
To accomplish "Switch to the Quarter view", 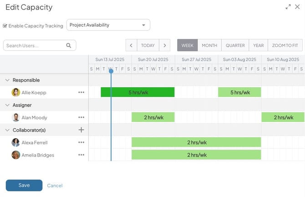I will pyautogui.click(x=235, y=45).
